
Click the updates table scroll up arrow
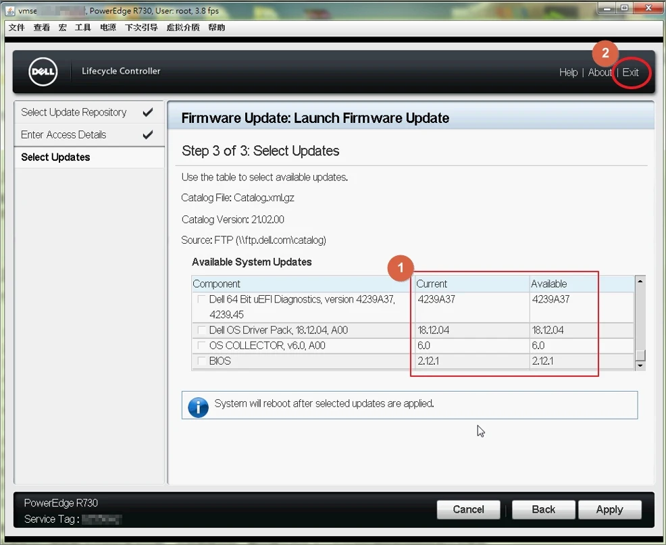[x=640, y=281]
